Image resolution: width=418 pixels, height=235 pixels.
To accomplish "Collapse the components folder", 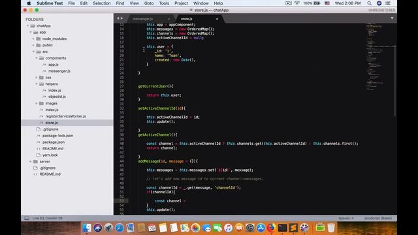I will 37,58.
